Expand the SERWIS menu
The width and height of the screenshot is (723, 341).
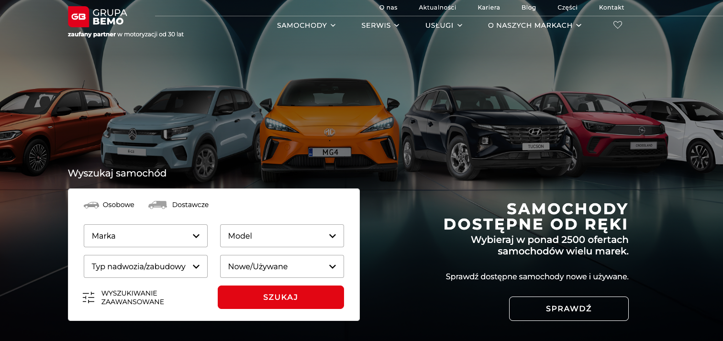(x=380, y=25)
